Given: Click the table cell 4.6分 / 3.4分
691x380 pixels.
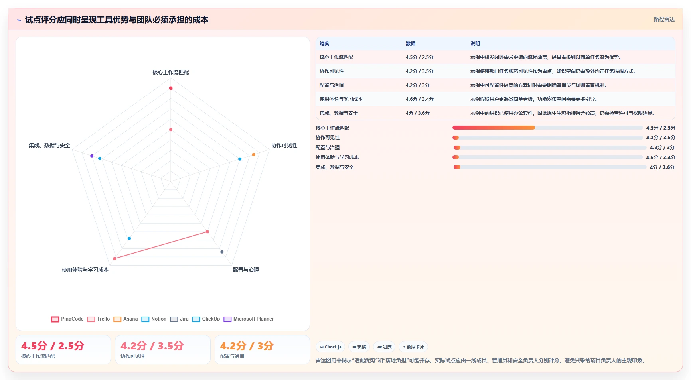Looking at the screenshot, I should pos(434,99).
